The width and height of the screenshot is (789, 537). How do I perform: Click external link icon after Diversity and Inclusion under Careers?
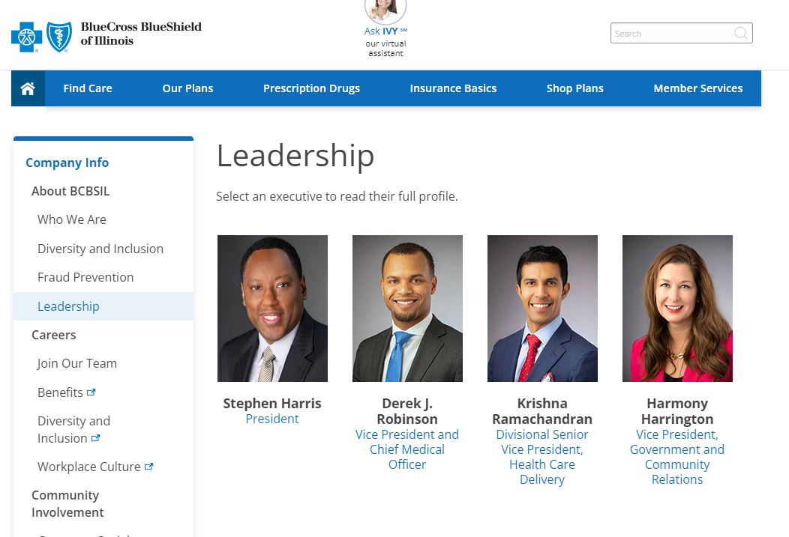(x=95, y=438)
